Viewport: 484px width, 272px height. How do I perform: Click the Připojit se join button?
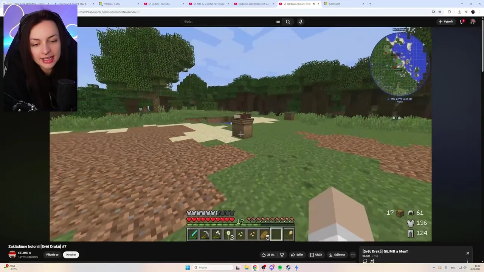pos(52,255)
